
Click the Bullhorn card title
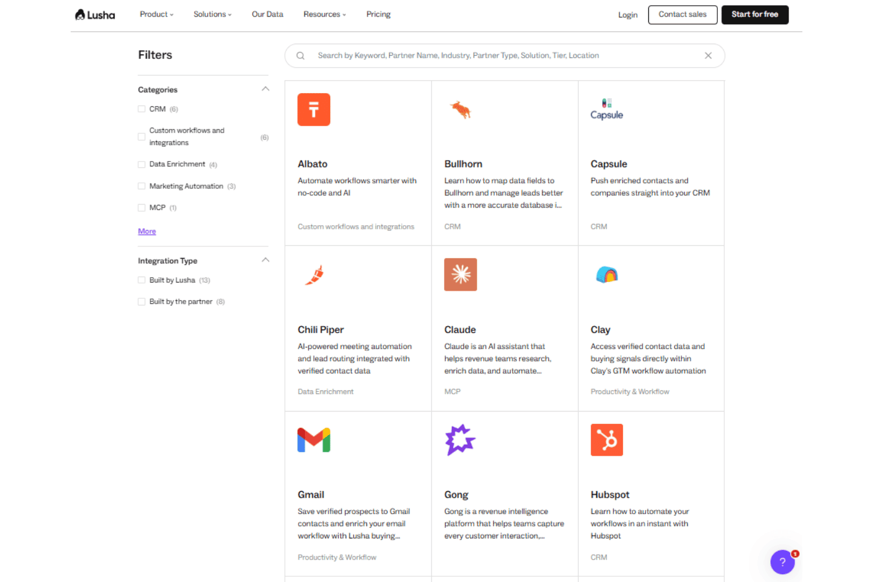pos(463,164)
